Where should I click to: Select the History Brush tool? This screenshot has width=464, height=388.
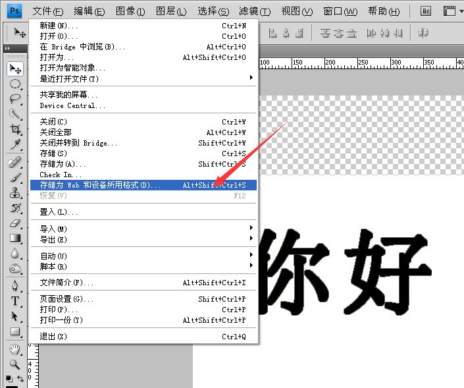click(15, 208)
